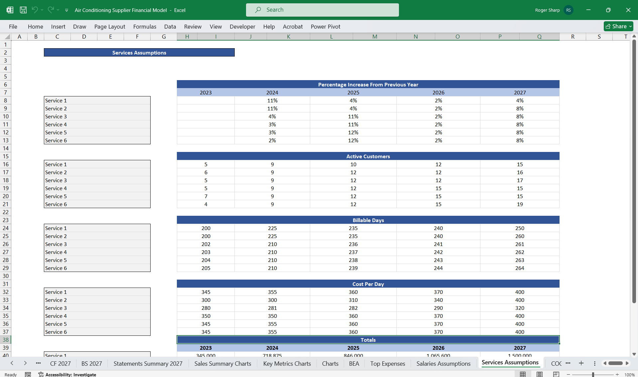The height and width of the screenshot is (377, 638).
Task: Open the Sales Summary Charts sheet
Action: click(223, 364)
